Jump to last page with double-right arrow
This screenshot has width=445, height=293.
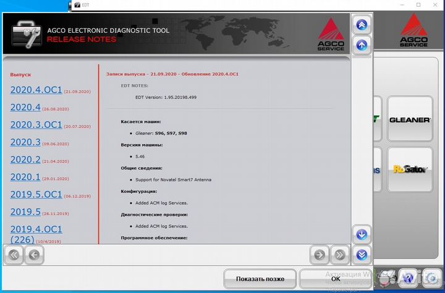click(339, 254)
